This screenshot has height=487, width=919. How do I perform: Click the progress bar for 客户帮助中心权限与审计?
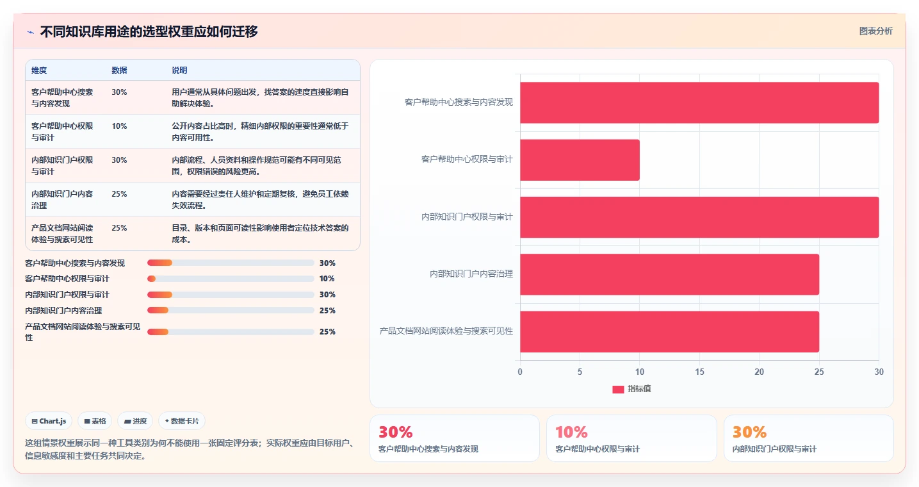(231, 279)
